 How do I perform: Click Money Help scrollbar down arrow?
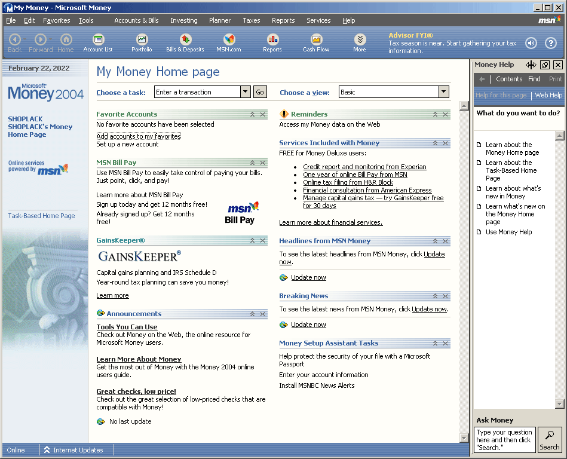(x=559, y=403)
